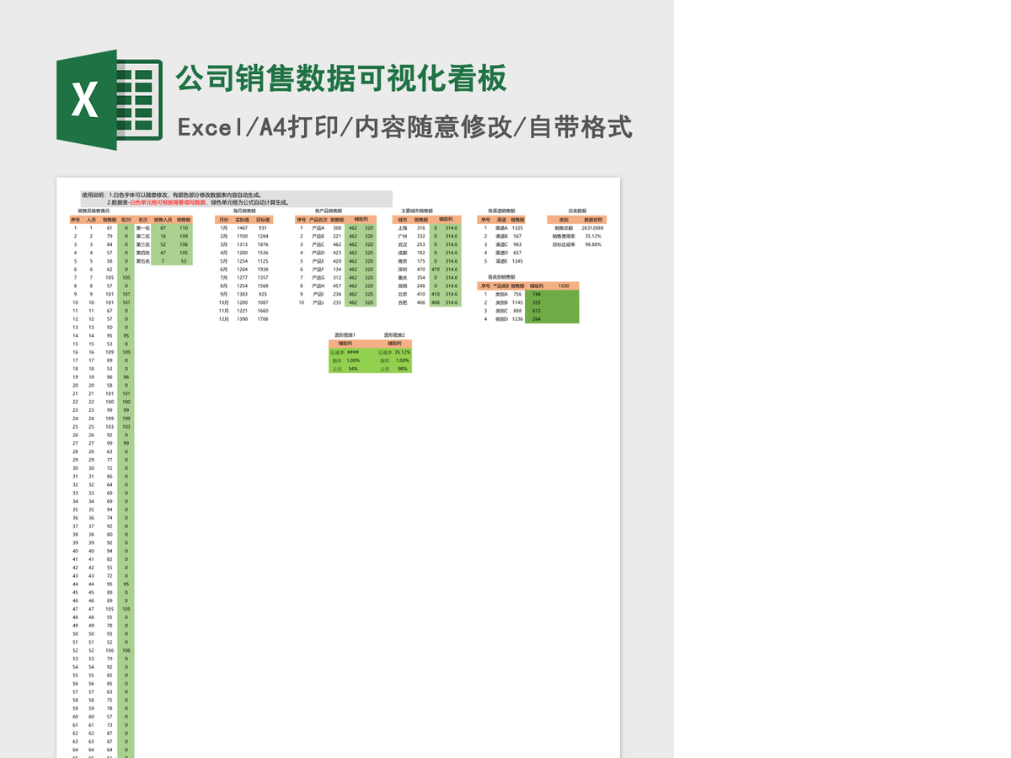Click the 1325 channel sales value
This screenshot has width=1011, height=758.
(x=517, y=227)
